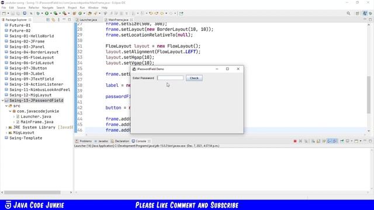Open the Project menu
This screenshot has width=374, height=210.
tap(72, 8)
